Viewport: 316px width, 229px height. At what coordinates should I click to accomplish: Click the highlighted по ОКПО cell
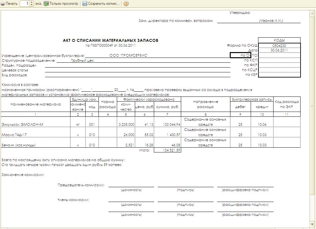[241, 55]
